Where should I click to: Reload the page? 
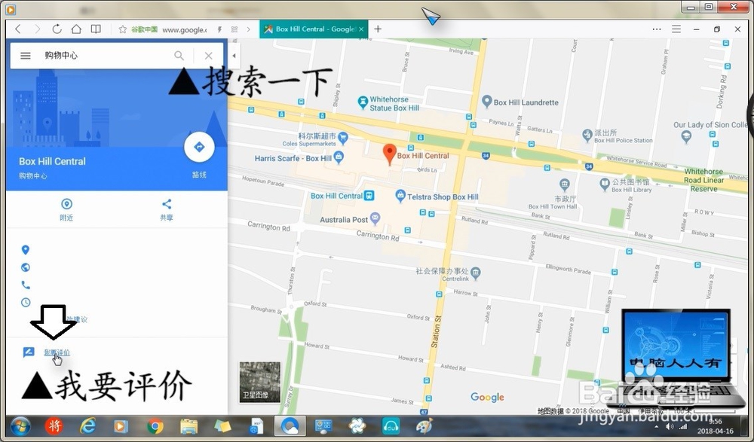pos(57,29)
